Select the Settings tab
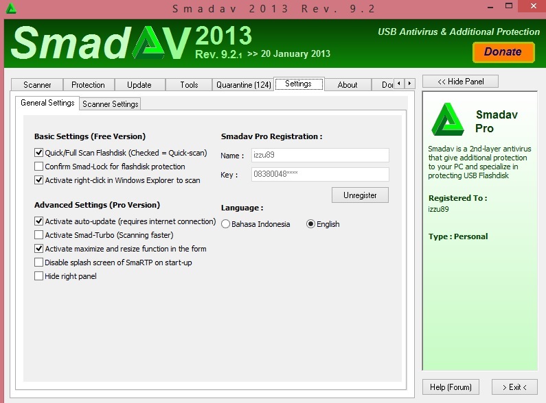Screen dimensions: 546x403 pyautogui.click(x=299, y=84)
